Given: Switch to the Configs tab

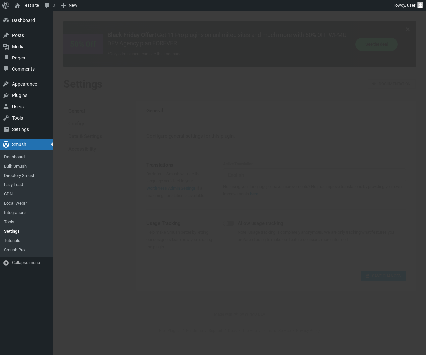Looking at the screenshot, I should (77, 124).
